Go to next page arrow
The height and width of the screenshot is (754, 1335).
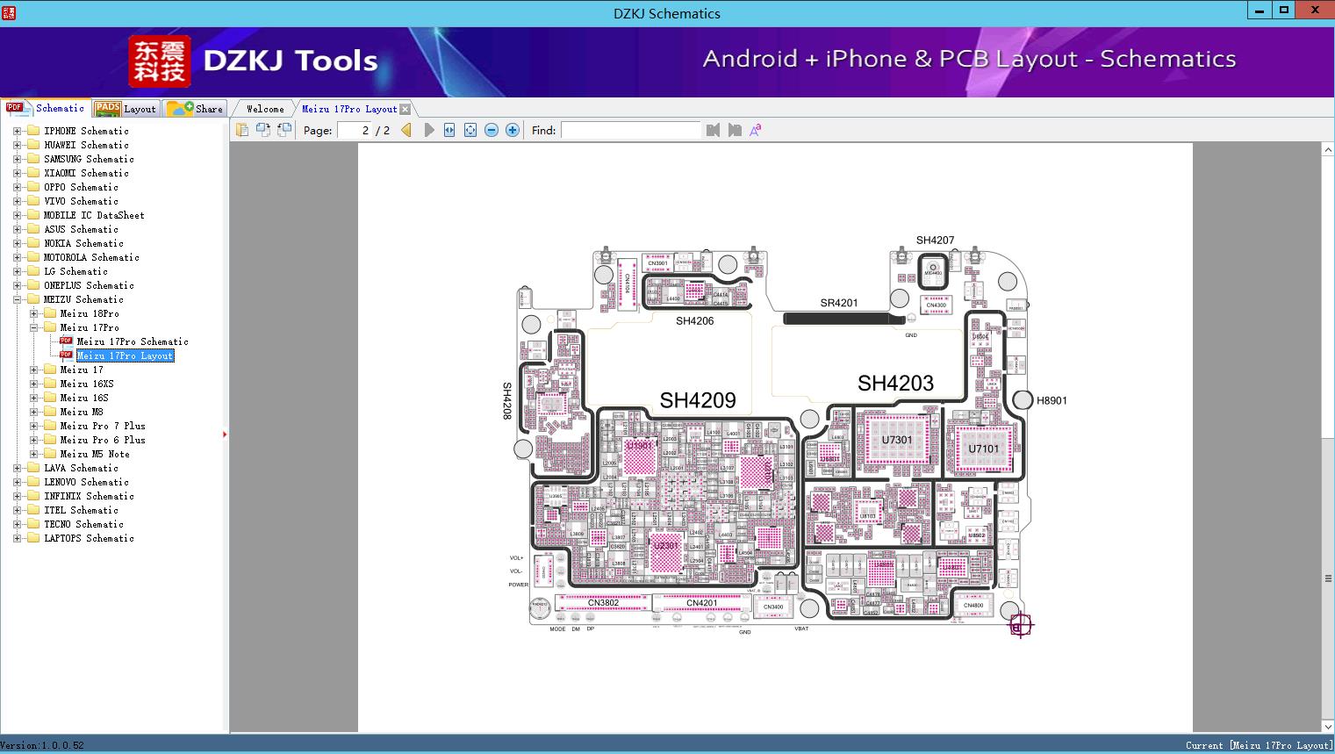pos(429,130)
